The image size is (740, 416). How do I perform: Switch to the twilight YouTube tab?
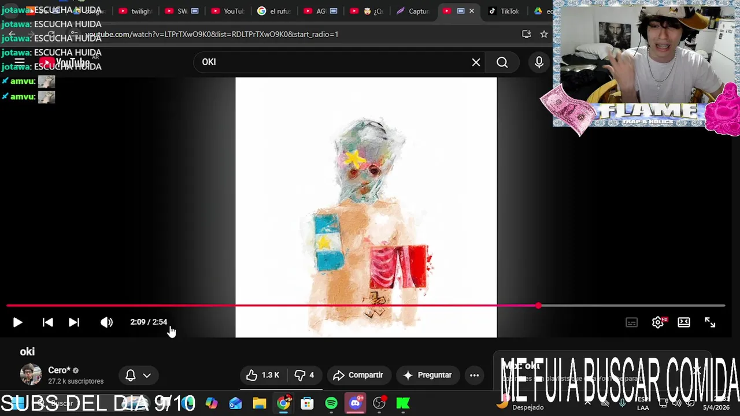(x=134, y=11)
